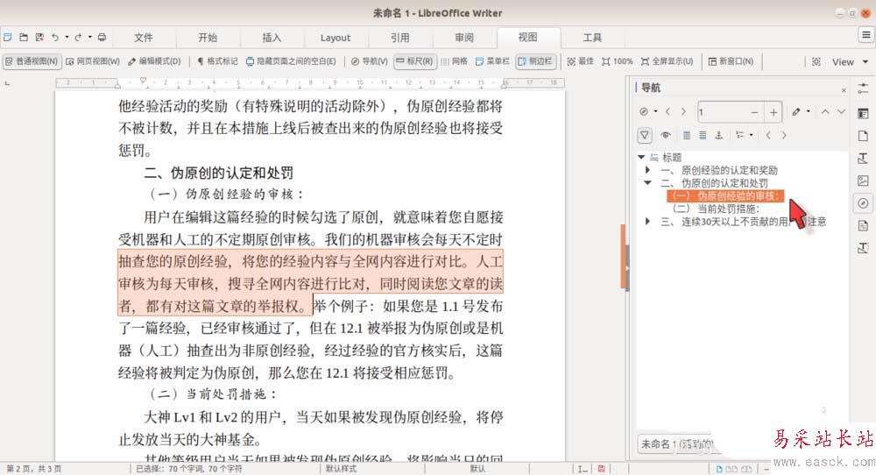Open the Gallery deck image icon in sidebar

pyautogui.click(x=863, y=181)
